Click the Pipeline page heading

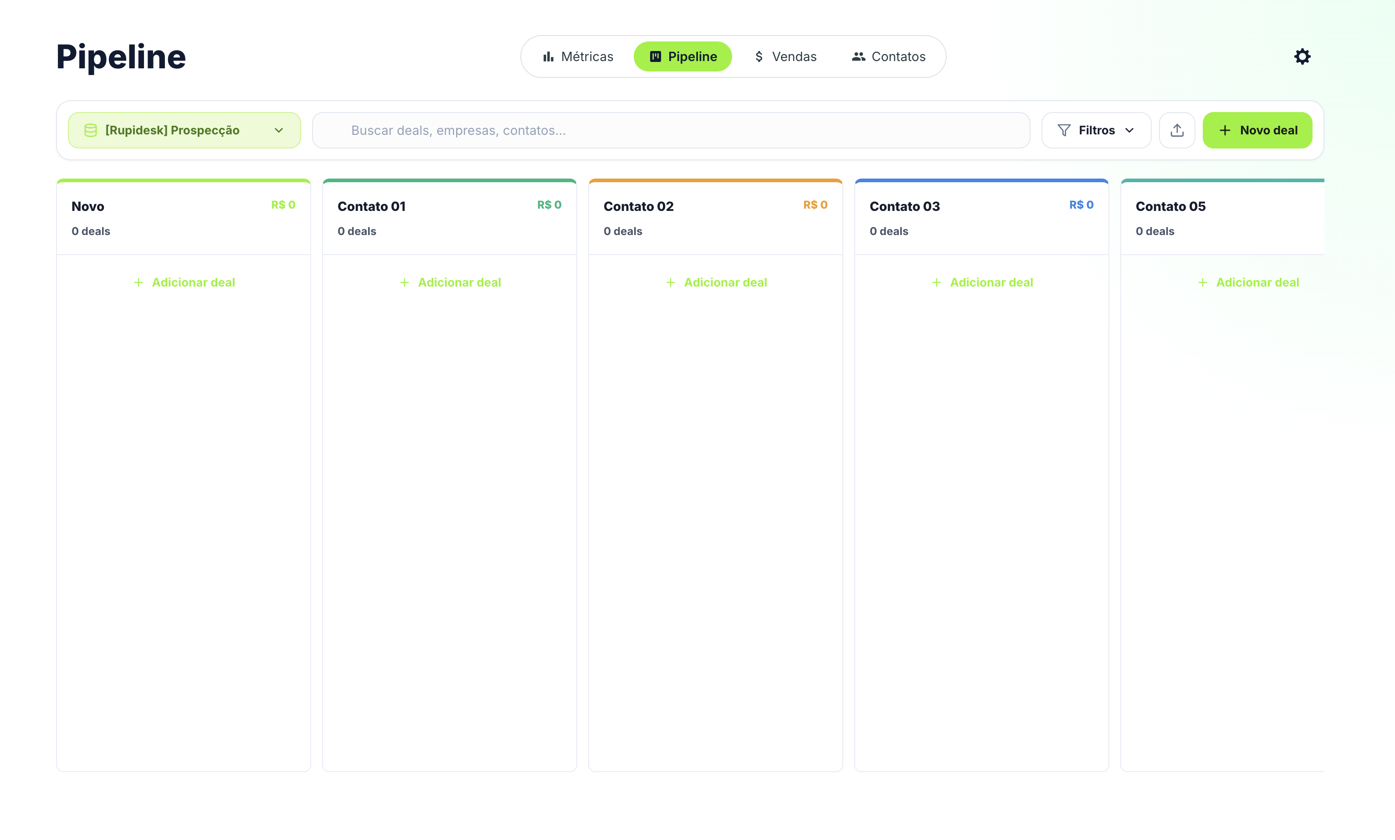121,56
